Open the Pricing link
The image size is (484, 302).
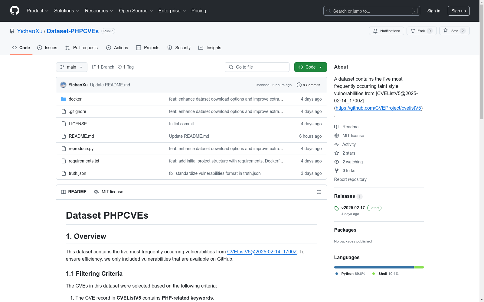[199, 11]
